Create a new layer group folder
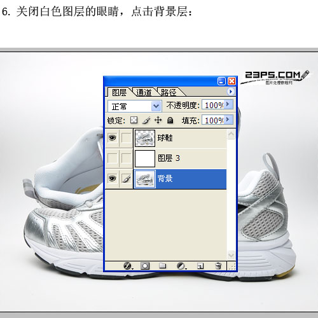This screenshot has height=318, width=318. point(162,266)
